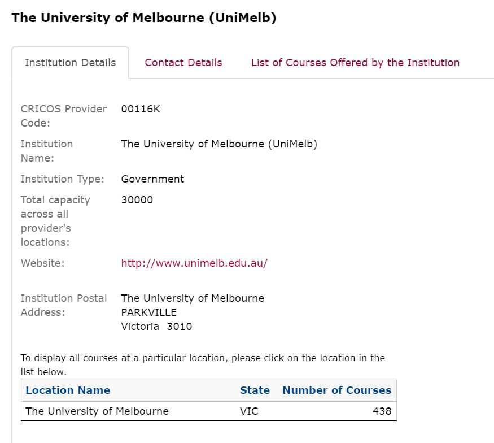Viewport: 494px width, 443px height.
Task: Click the CRICOS Provider Code label
Action: [64, 116]
